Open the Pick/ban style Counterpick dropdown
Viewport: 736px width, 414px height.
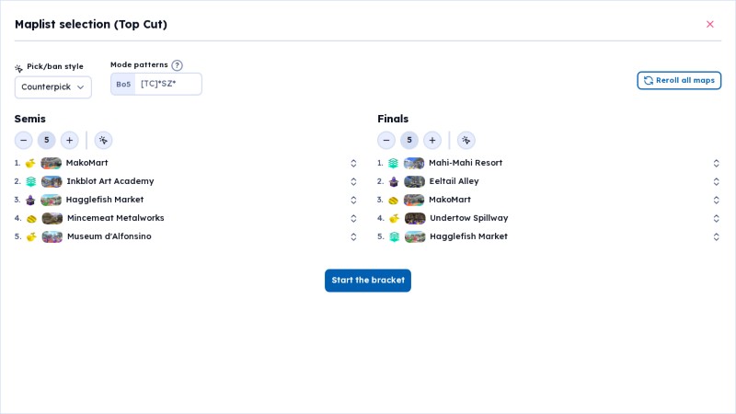(x=53, y=87)
